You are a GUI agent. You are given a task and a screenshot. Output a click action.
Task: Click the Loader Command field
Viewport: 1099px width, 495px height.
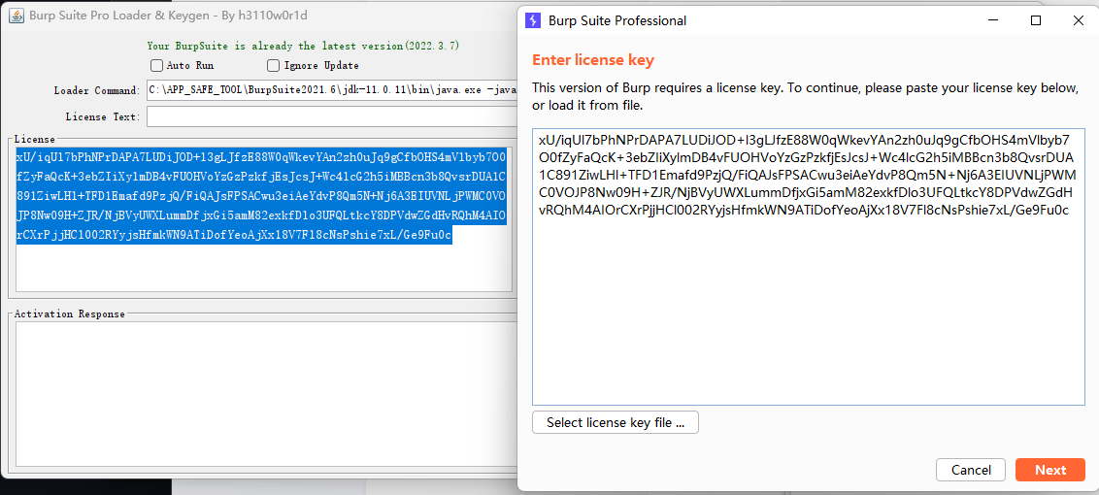click(x=332, y=90)
